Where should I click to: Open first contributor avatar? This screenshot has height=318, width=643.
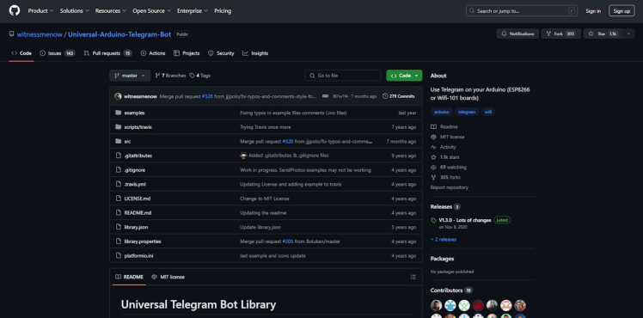[436, 305]
